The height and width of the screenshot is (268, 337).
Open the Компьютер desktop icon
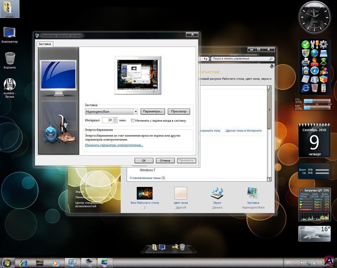pos(9,33)
